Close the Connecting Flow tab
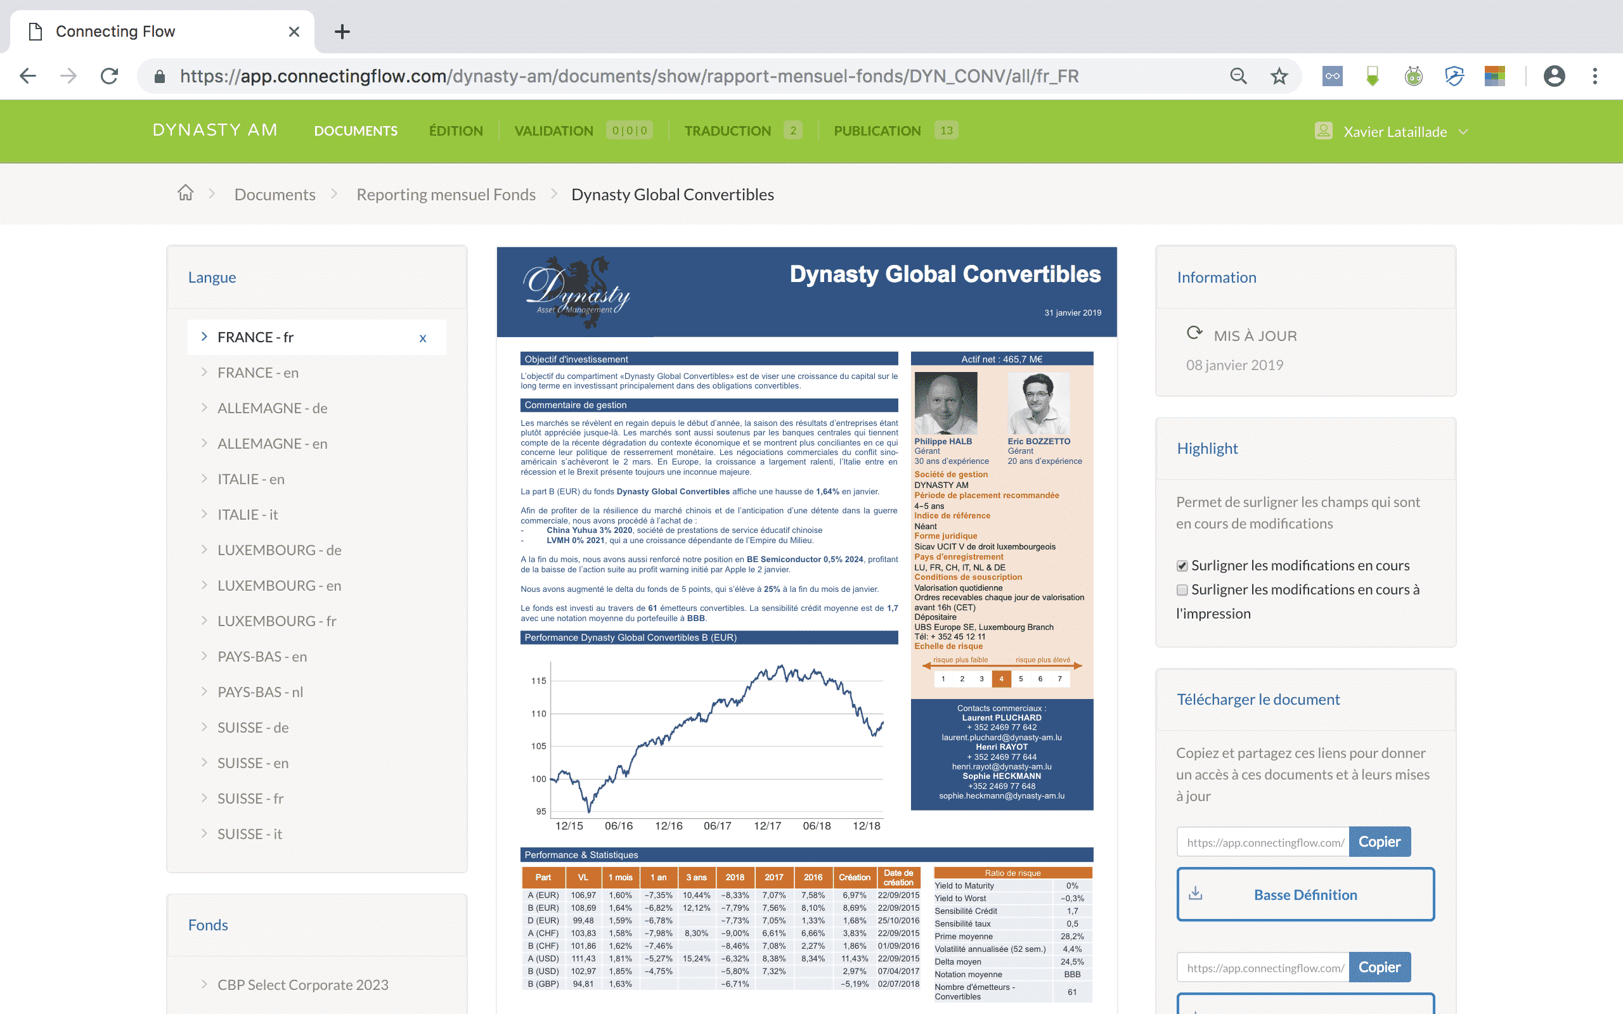The image size is (1623, 1014). point(294,32)
